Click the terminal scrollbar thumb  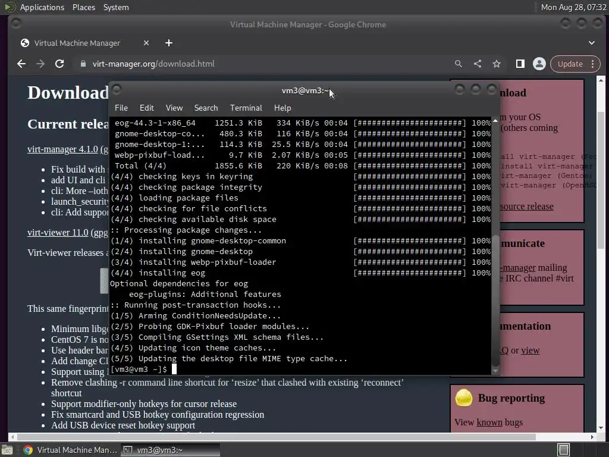[495, 301]
